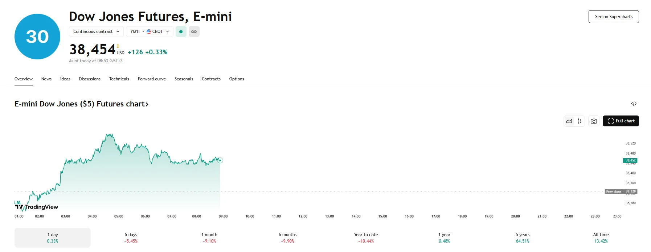Open the embed code widget icon
651x252 pixels.
[634, 104]
